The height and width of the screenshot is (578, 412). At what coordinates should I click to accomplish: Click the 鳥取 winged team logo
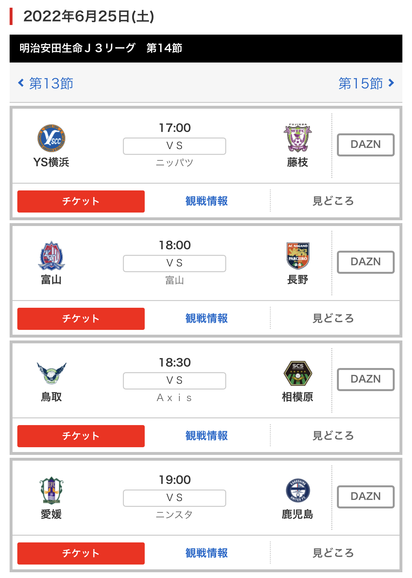click(x=51, y=373)
